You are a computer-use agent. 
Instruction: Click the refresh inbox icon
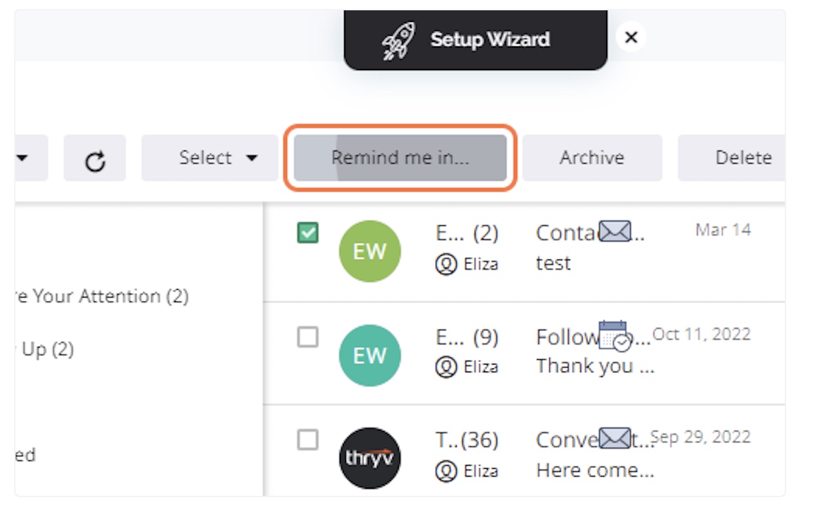(95, 158)
